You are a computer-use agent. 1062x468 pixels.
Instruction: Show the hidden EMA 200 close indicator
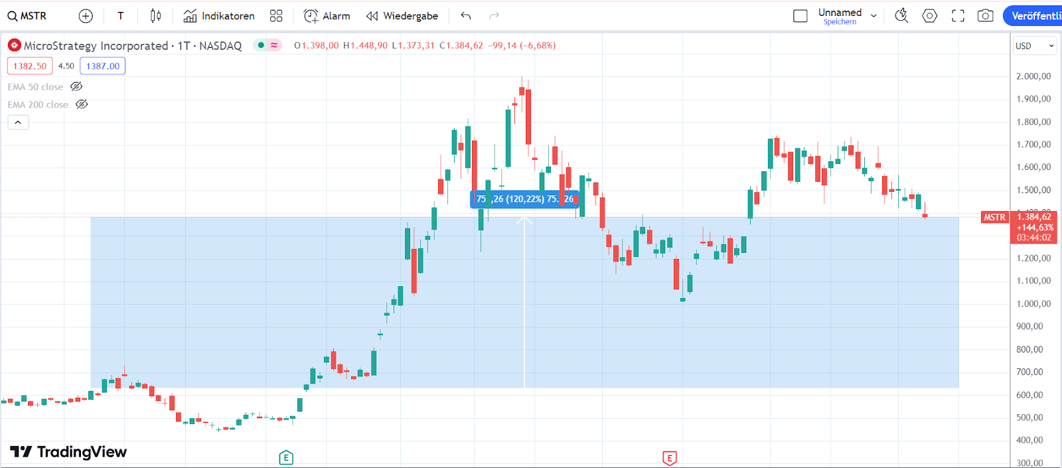click(x=82, y=104)
